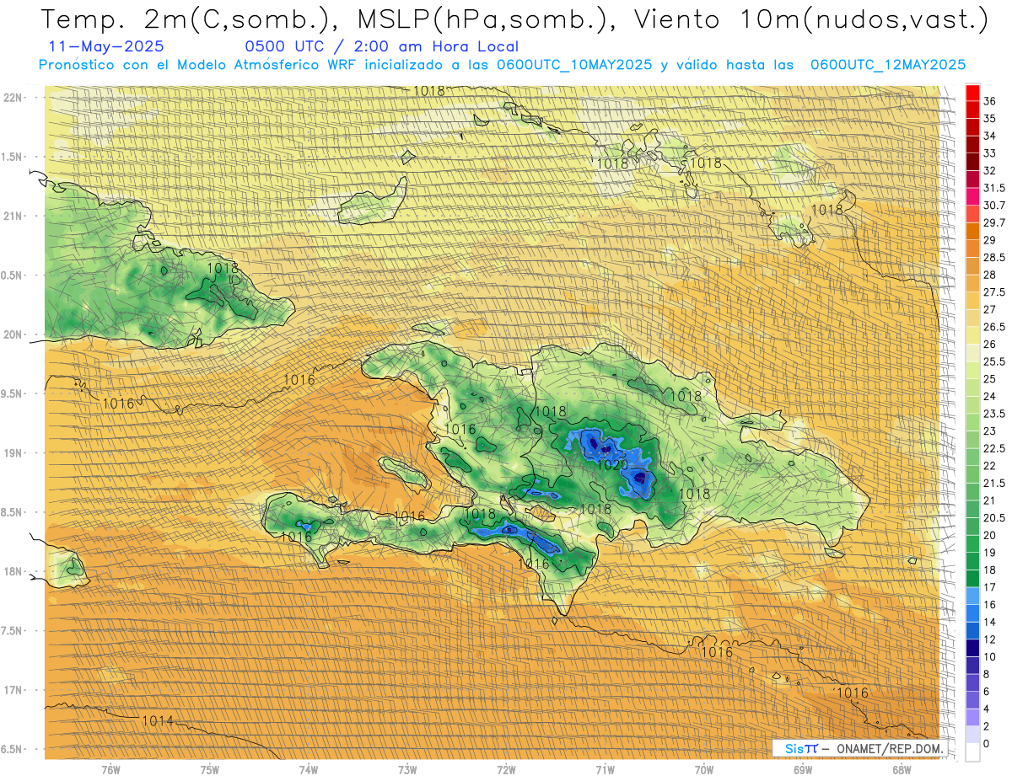The image size is (1012, 781).
Task: Click the 75W longitude label
Action: click(209, 770)
